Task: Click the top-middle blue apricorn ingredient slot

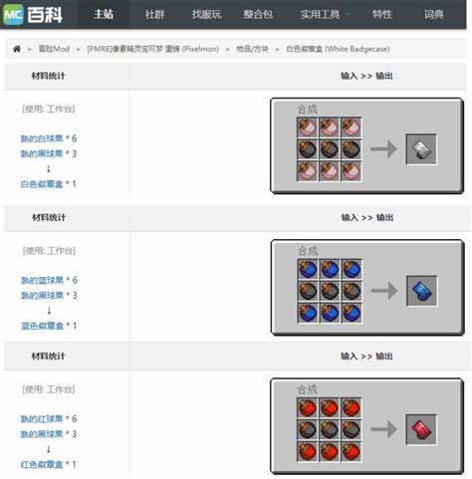Action: click(x=330, y=269)
